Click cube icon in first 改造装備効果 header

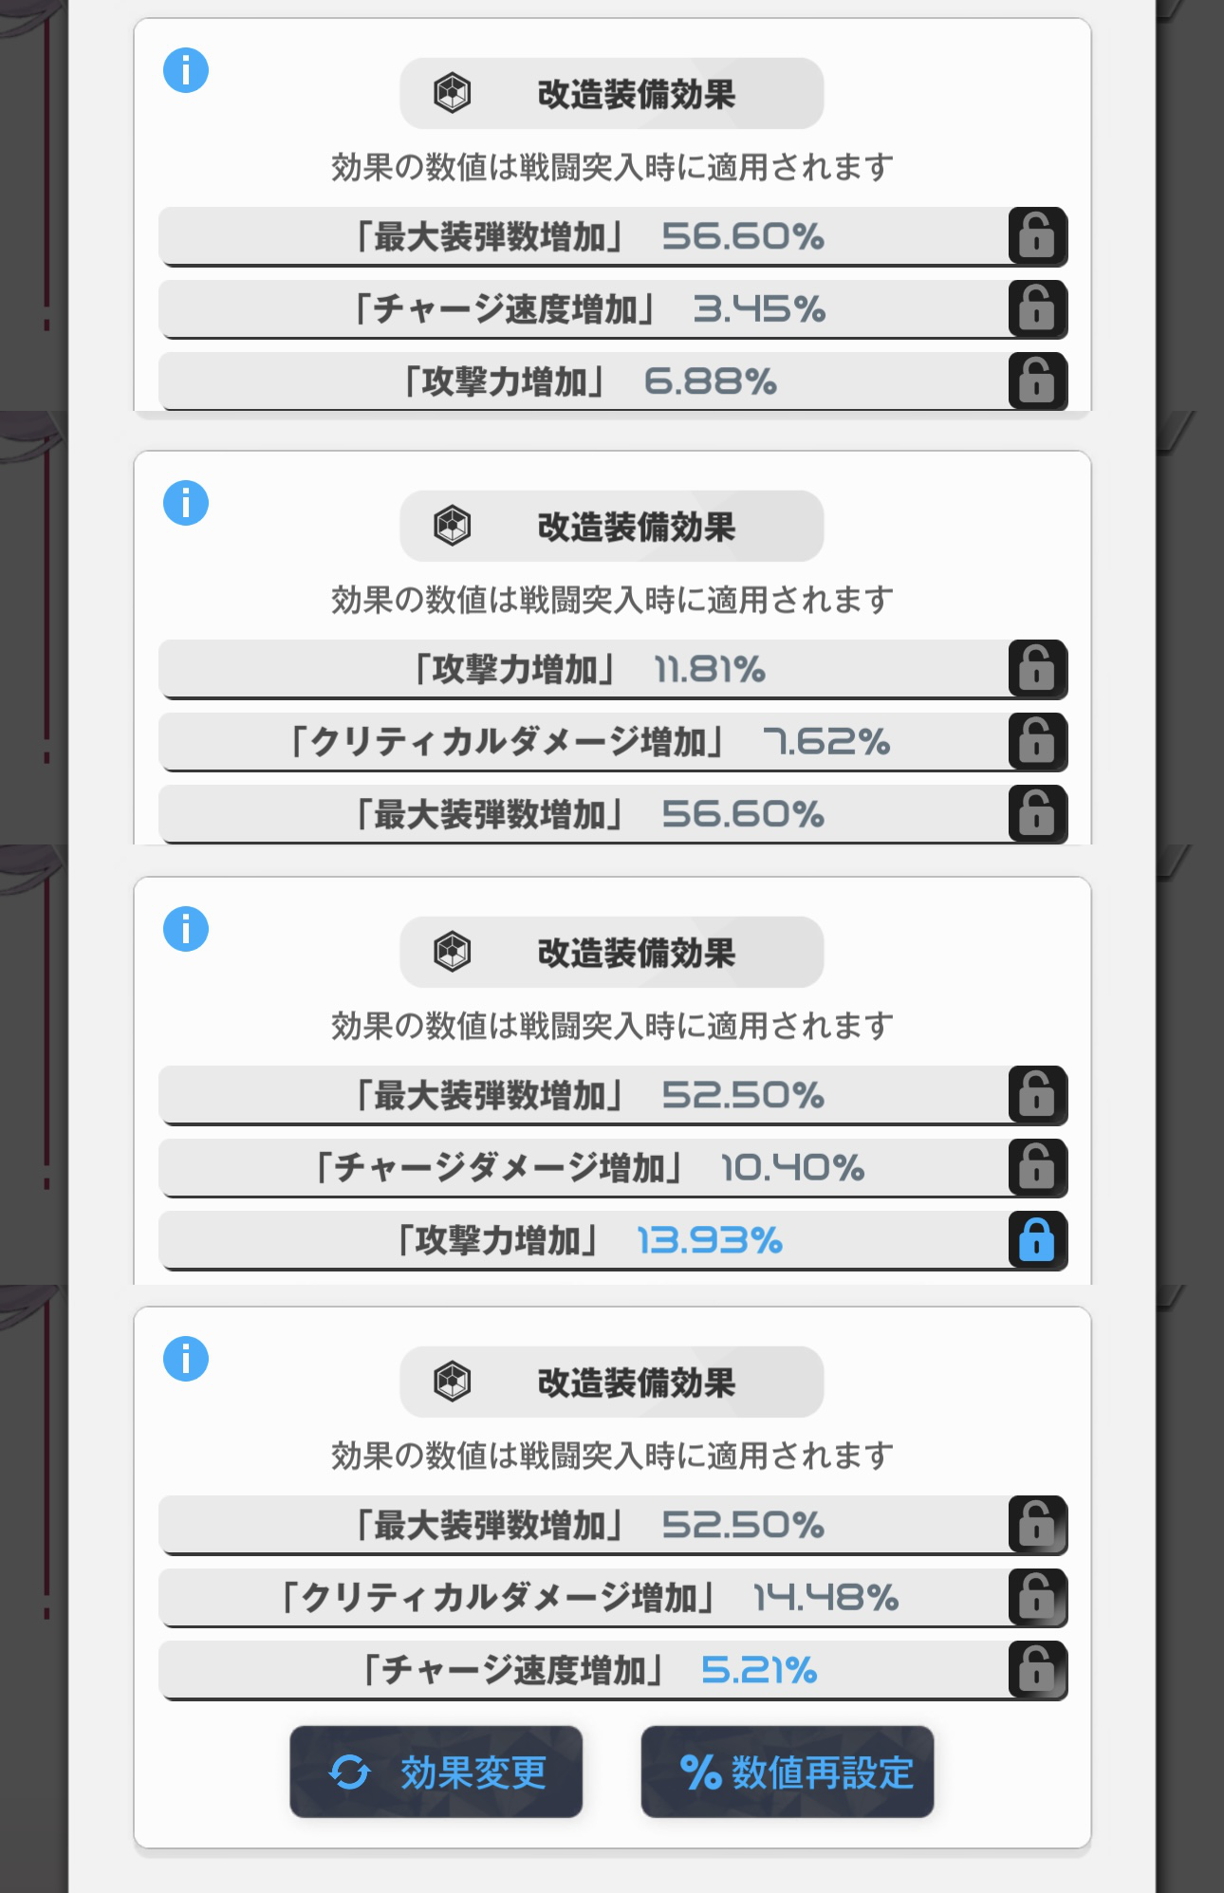[453, 94]
